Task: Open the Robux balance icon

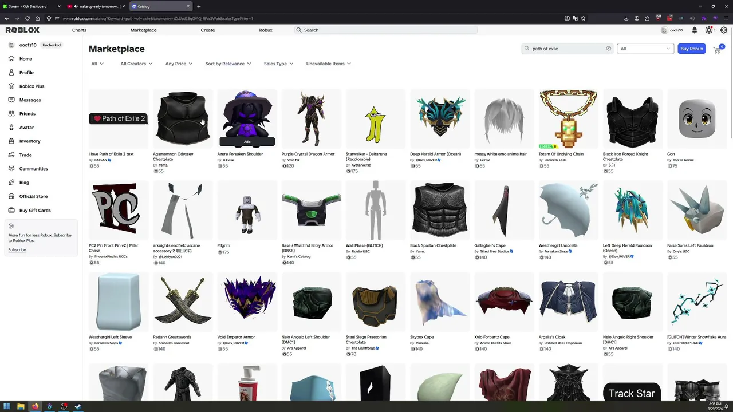Action: pos(709,30)
